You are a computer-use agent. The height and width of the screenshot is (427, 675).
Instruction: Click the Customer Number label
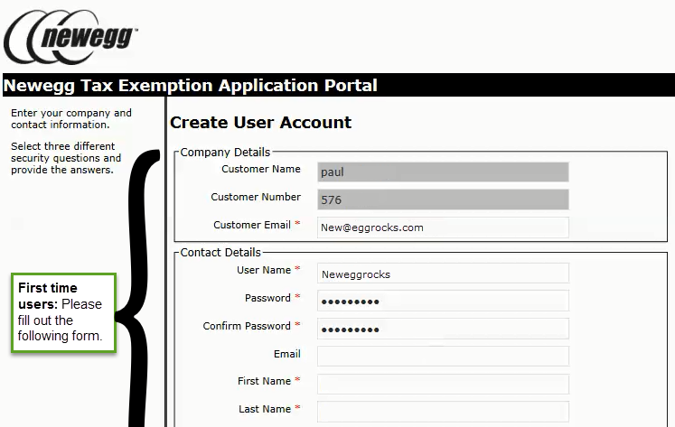(256, 197)
